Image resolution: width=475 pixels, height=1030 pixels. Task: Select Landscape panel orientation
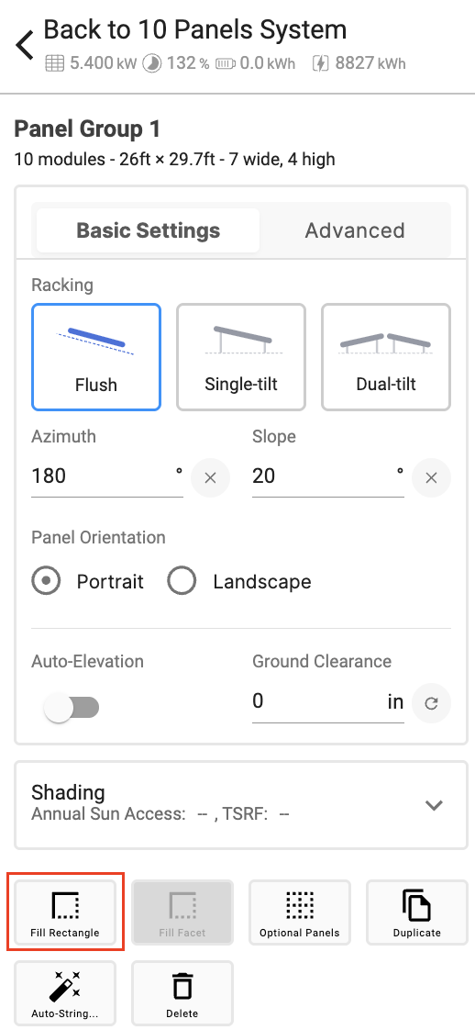pyautogui.click(x=182, y=581)
